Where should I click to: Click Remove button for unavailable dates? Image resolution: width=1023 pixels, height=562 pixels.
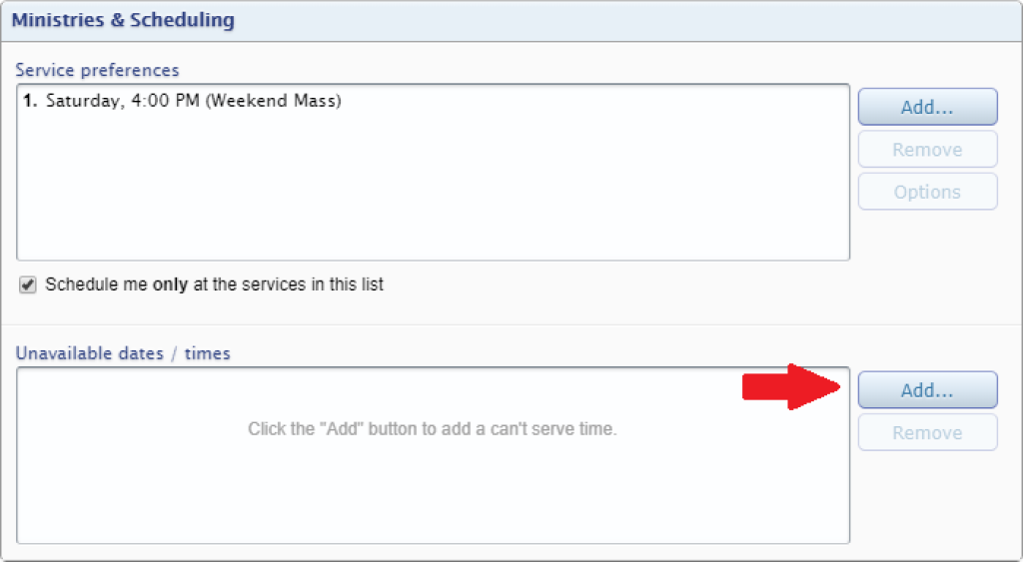point(927,432)
